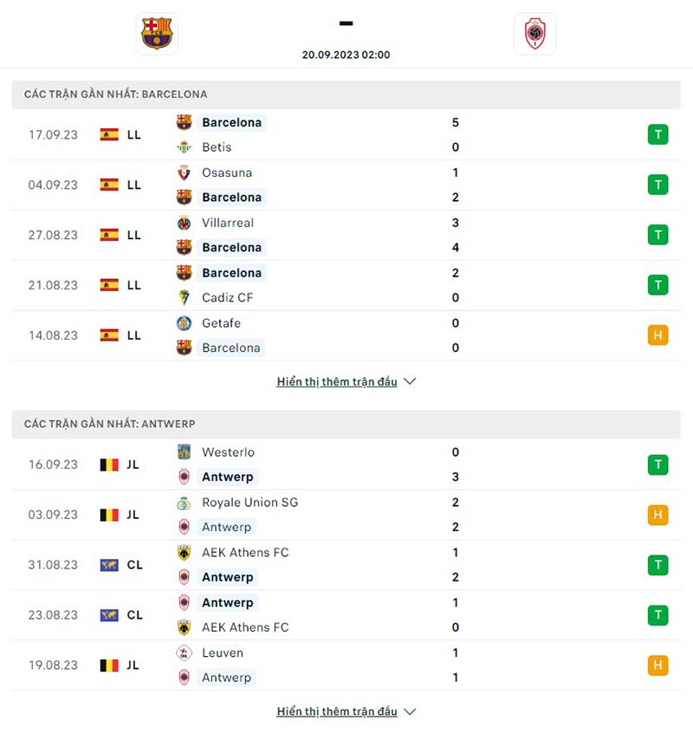Select the AEK Athens FC club logo
This screenshot has width=693, height=740.
click(184, 552)
